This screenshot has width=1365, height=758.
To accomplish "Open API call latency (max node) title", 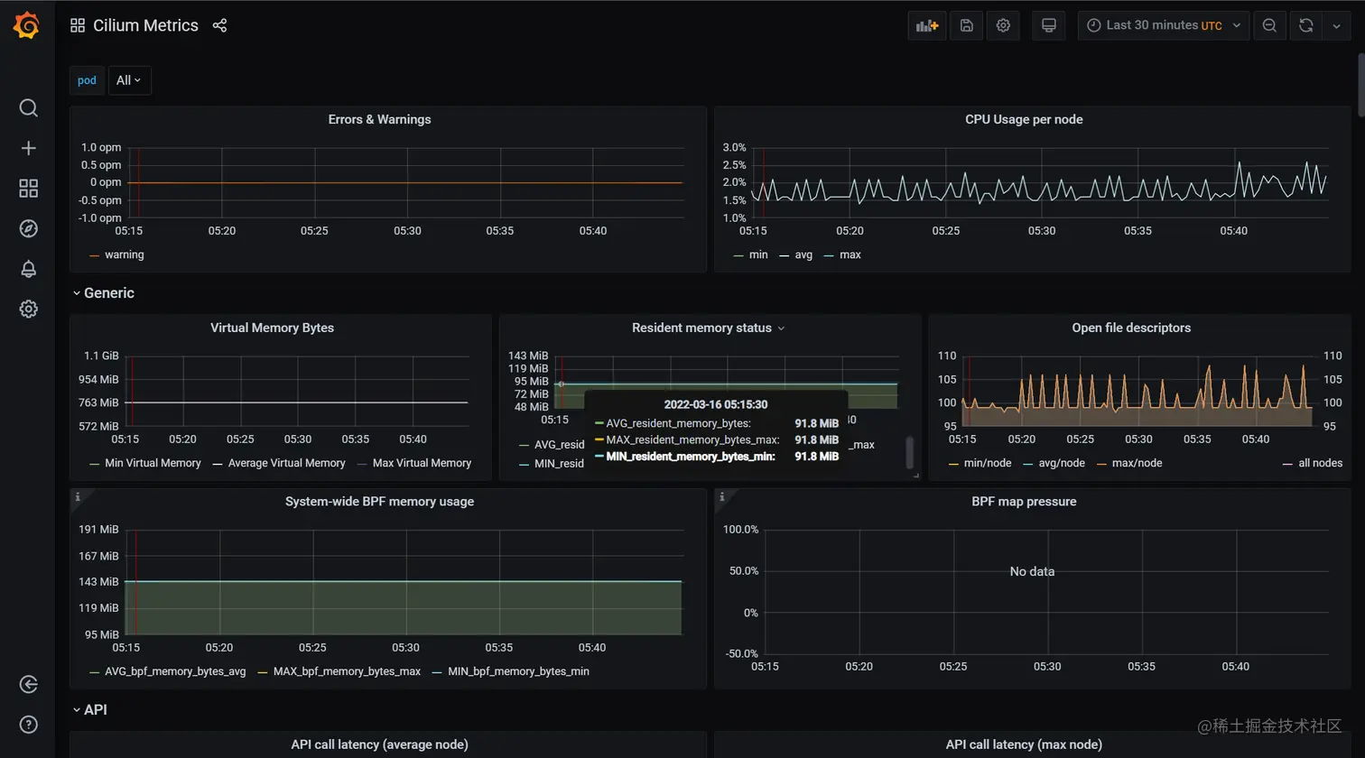I will pyautogui.click(x=1024, y=744).
